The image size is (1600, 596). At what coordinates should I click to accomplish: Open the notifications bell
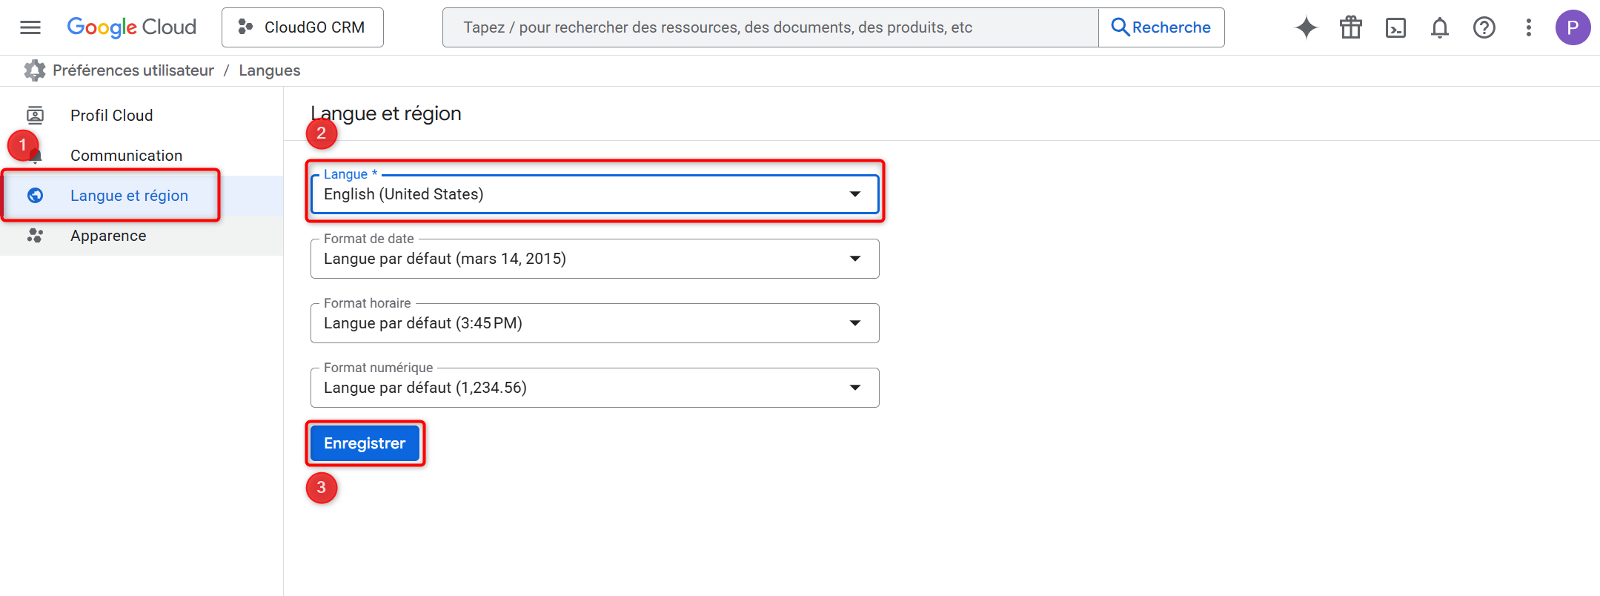pos(1439,27)
